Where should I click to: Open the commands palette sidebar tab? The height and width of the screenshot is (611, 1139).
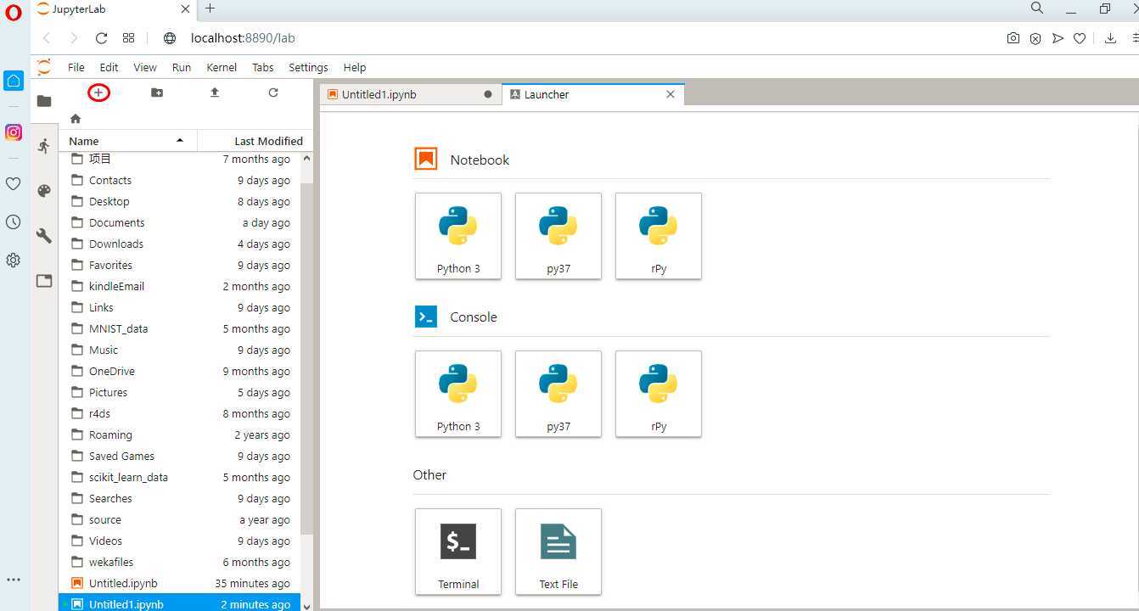pos(44,191)
